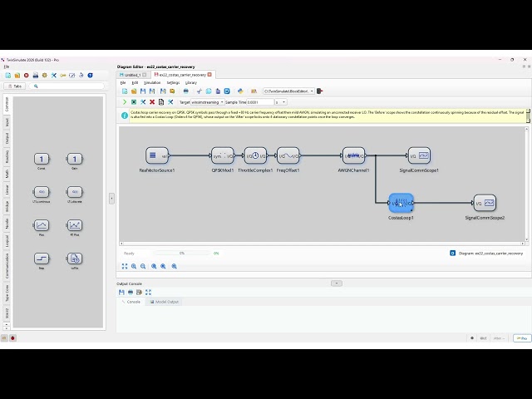Click expand icon in Output Console toolbar
532x399 pixels.
(148, 292)
